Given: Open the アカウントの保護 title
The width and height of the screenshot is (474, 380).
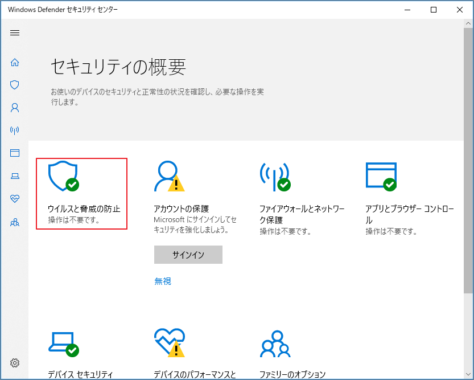Looking at the screenshot, I should pyautogui.click(x=181, y=209).
